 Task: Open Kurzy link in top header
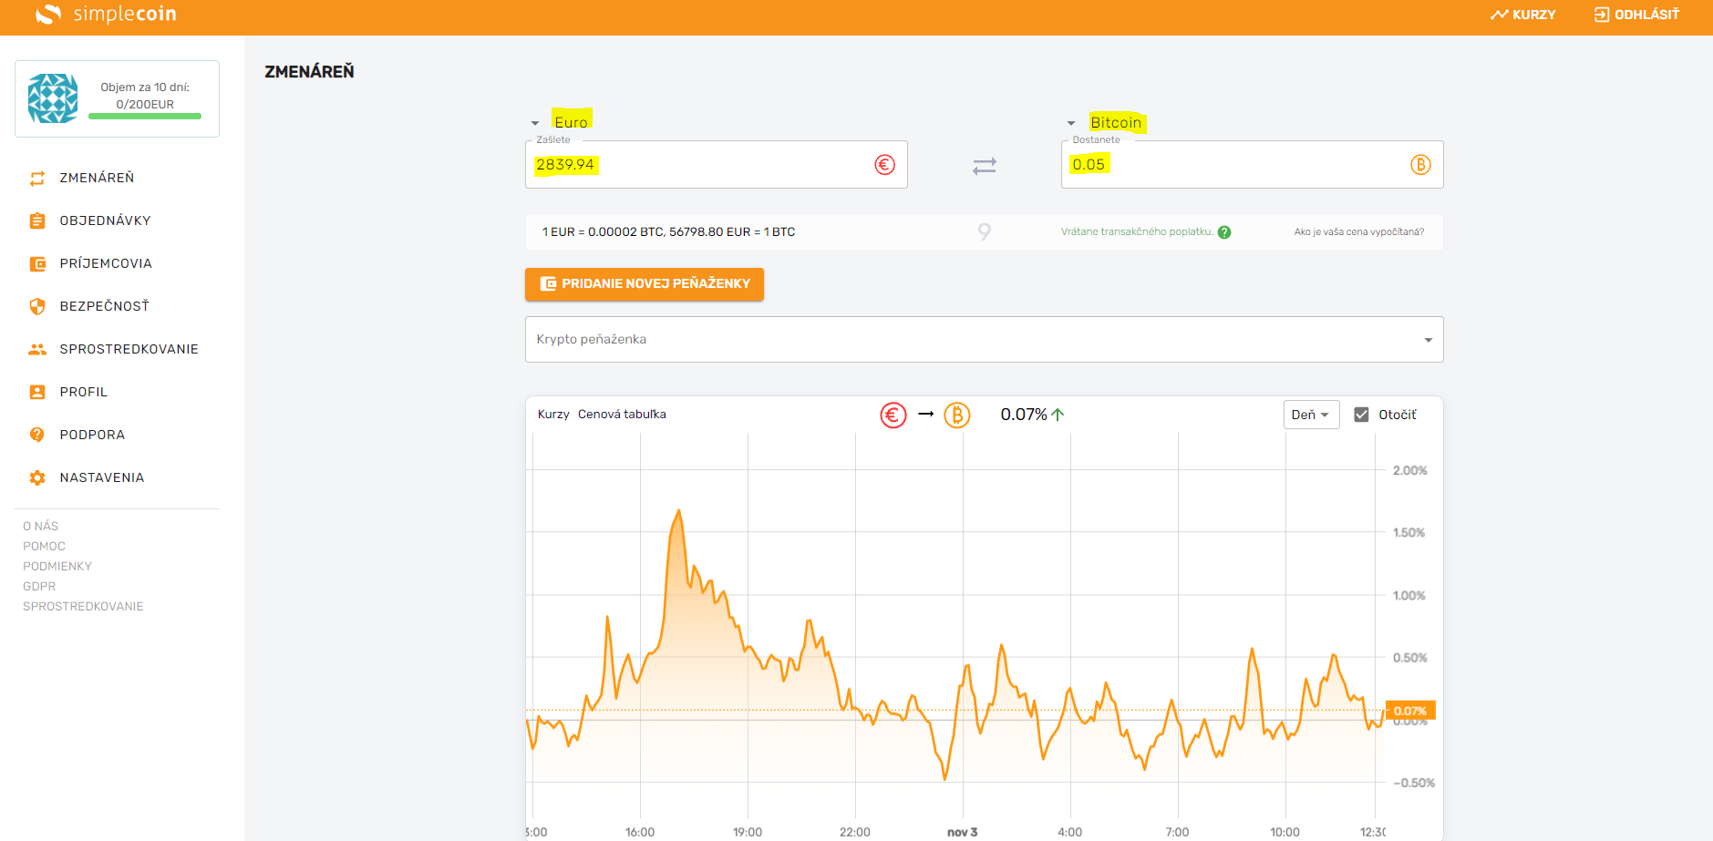(1523, 15)
